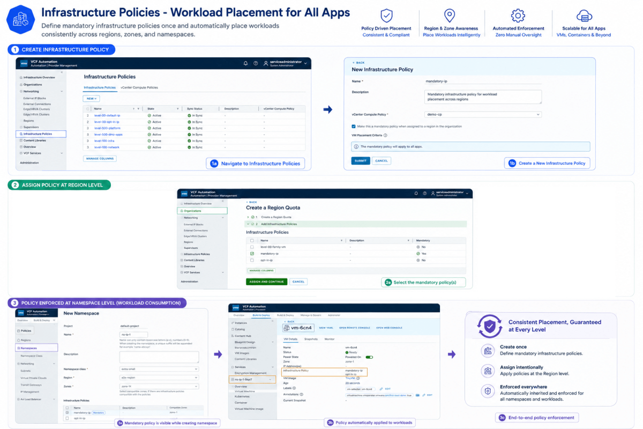Click Assign intentionally icon in summary card

[488, 371]
